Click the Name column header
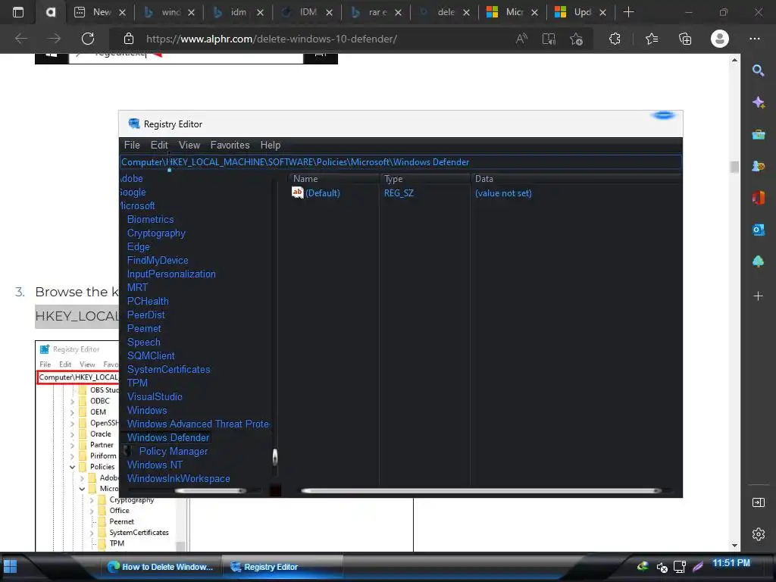 click(x=333, y=179)
